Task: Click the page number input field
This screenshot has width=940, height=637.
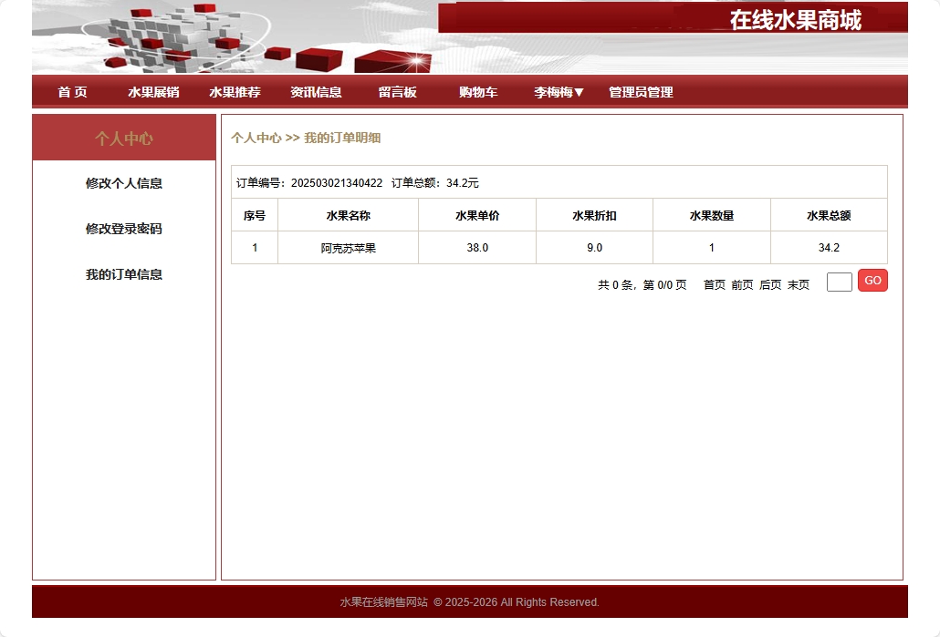Action: tap(838, 282)
